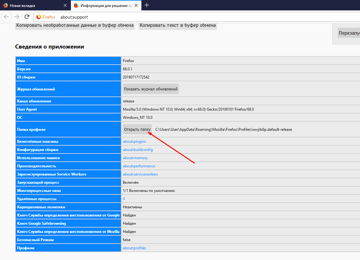
Task: Open the about:buildconfig link
Action: 138,150
